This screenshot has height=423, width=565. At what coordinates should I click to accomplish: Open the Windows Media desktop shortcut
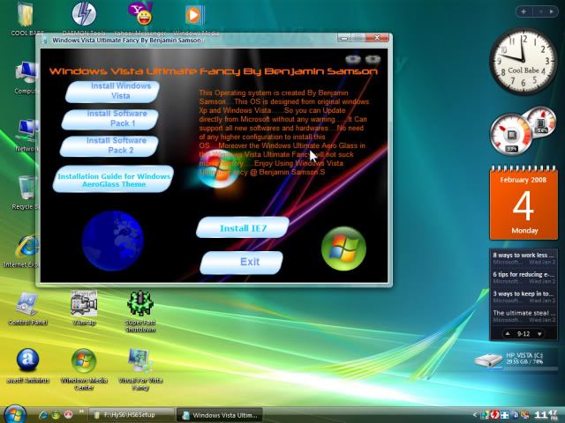pos(195,19)
